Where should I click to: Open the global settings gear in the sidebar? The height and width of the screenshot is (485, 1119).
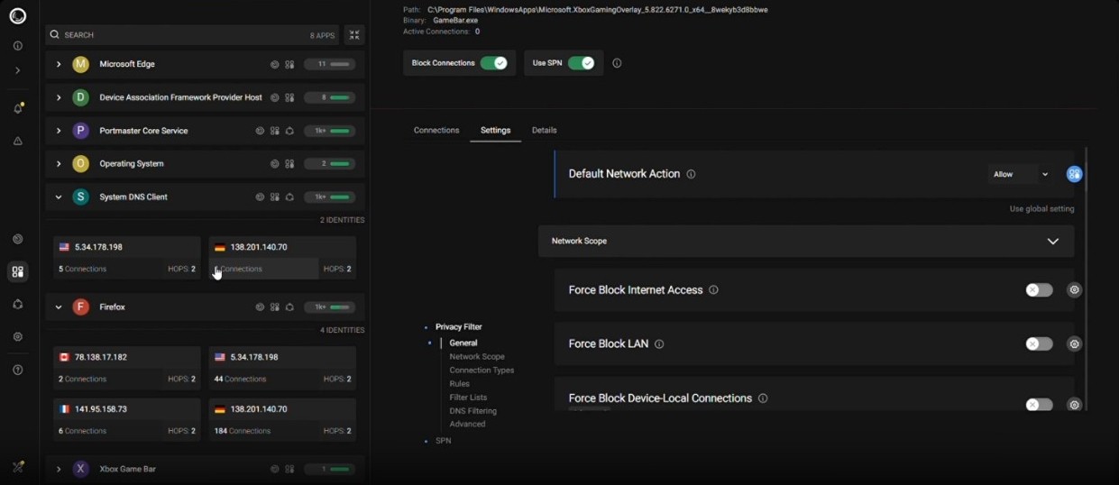tap(18, 337)
